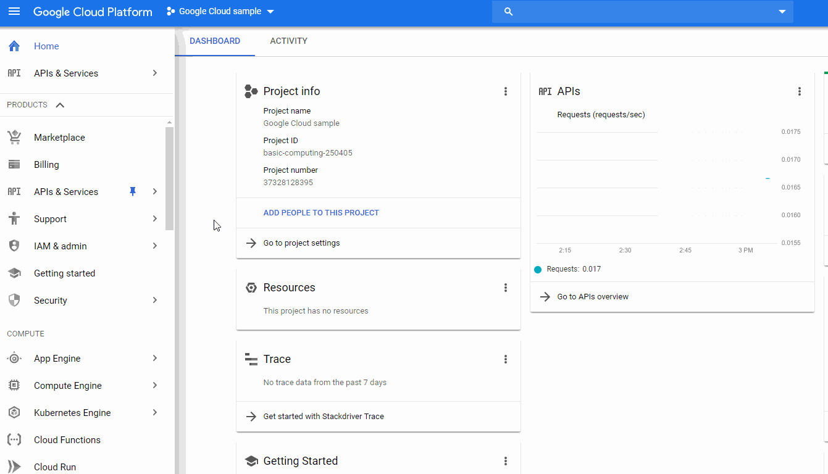Open Getting Started card three-dot menu

coord(505,461)
